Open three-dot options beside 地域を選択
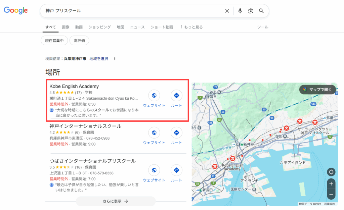Screen dimensions: 344x210 point(115,59)
